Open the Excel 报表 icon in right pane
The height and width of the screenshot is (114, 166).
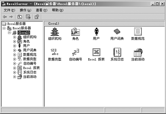[96, 52]
